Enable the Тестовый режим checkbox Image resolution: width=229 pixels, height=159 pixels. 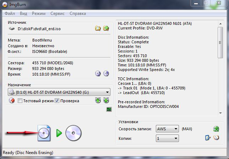pos(20,101)
